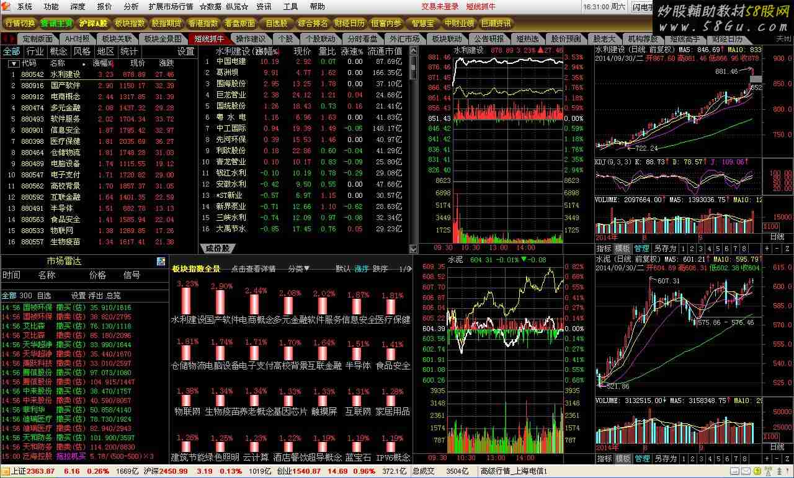Switch to the 板块全景图 tab
This screenshot has height=478, width=794.
click(163, 38)
